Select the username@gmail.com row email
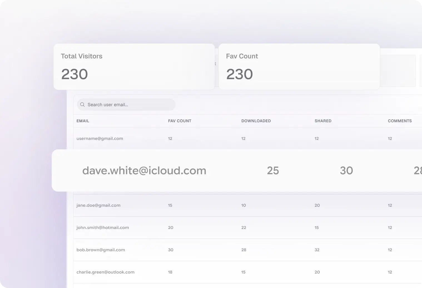This screenshot has height=288, width=422. [x=100, y=139]
